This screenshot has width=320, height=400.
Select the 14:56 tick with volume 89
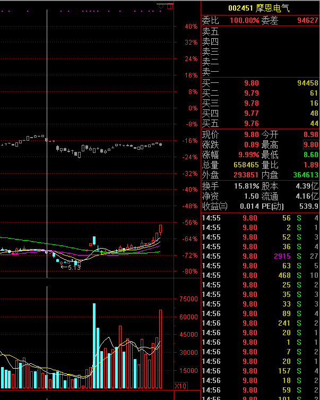click(260, 313)
